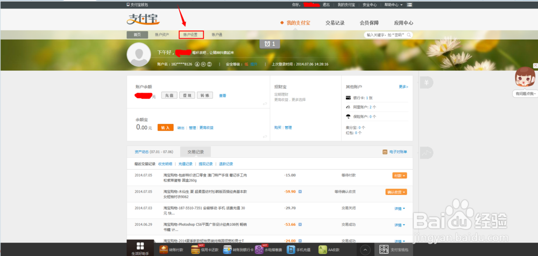The image size is (538, 256).
Task: Click the 查看 balance link
Action: [x=223, y=96]
